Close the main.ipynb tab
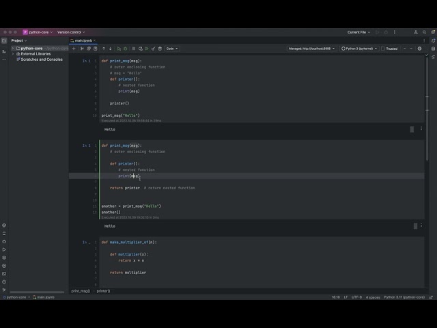Screen dimensions: 437x328 point(94,41)
